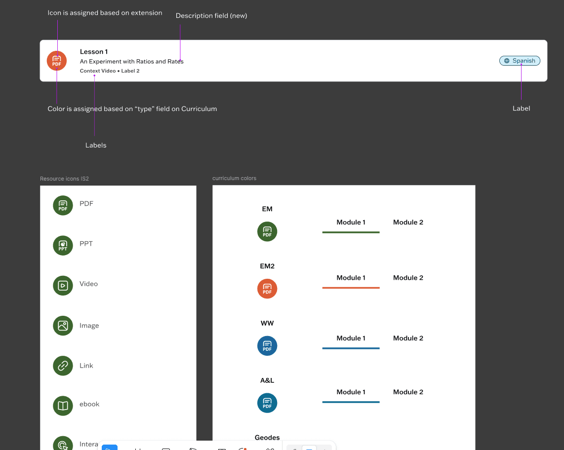Select the green PPT resource icon

click(x=63, y=246)
